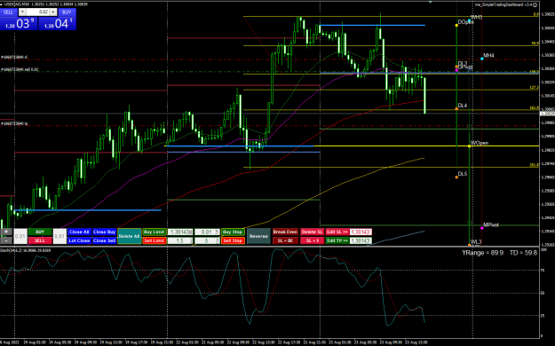Click the one-click SELL button at top left
This screenshot has width=555, height=346.
8,12
